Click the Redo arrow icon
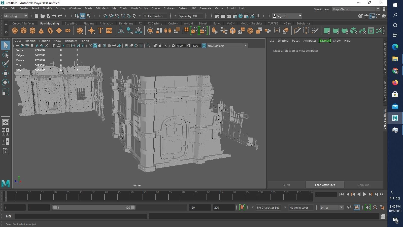 [x=60, y=16]
